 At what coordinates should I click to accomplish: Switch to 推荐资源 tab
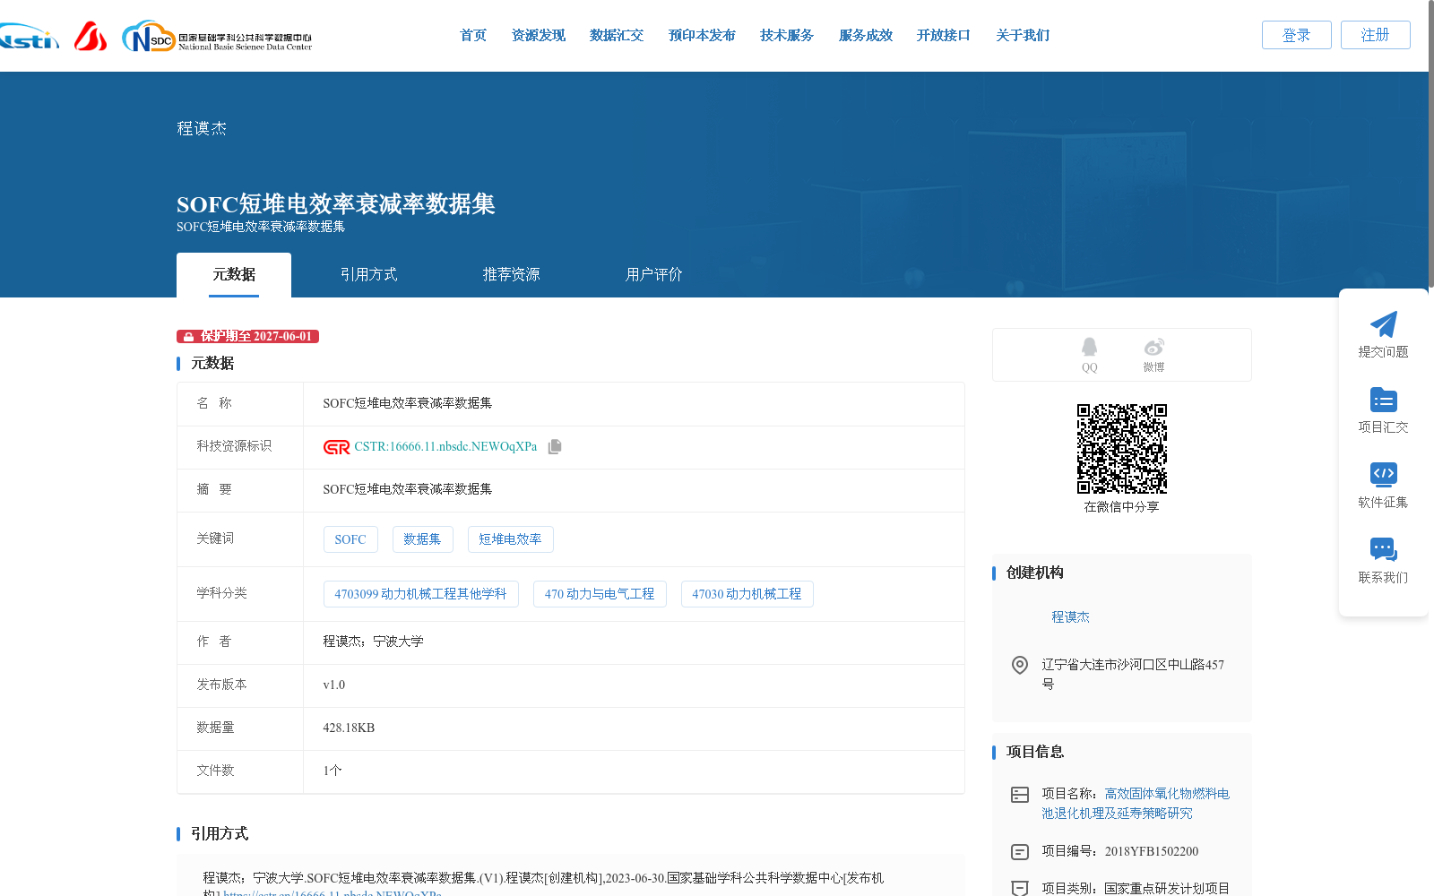tap(512, 275)
